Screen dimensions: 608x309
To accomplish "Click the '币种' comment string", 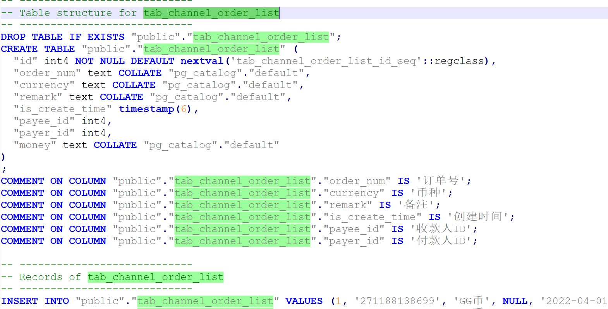I will point(429,192).
